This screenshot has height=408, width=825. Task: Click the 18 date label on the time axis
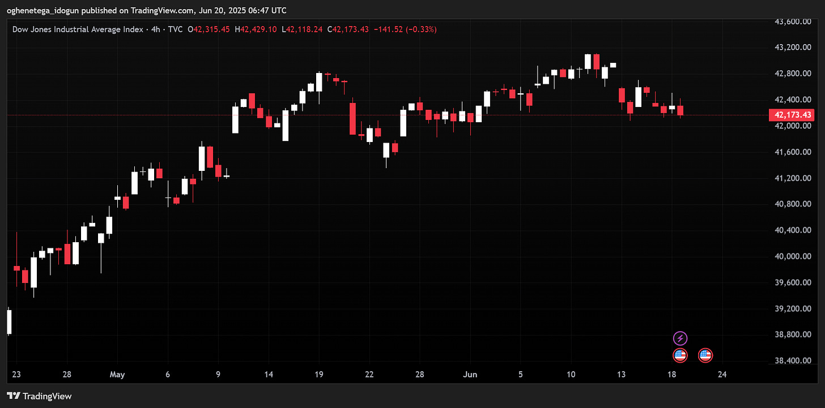pyautogui.click(x=672, y=375)
